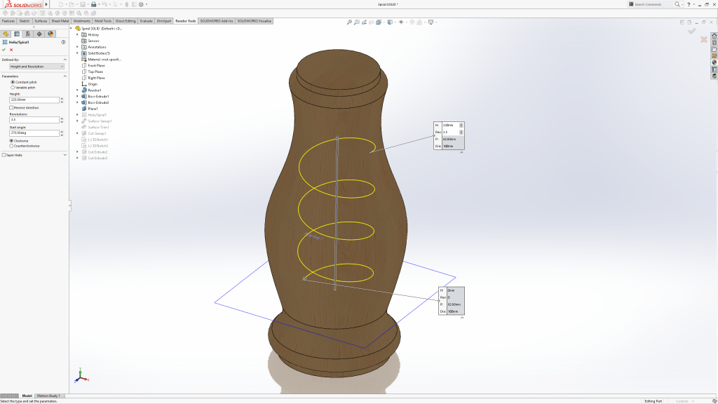
Task: Switch to the Sketch tab
Action: (25, 21)
